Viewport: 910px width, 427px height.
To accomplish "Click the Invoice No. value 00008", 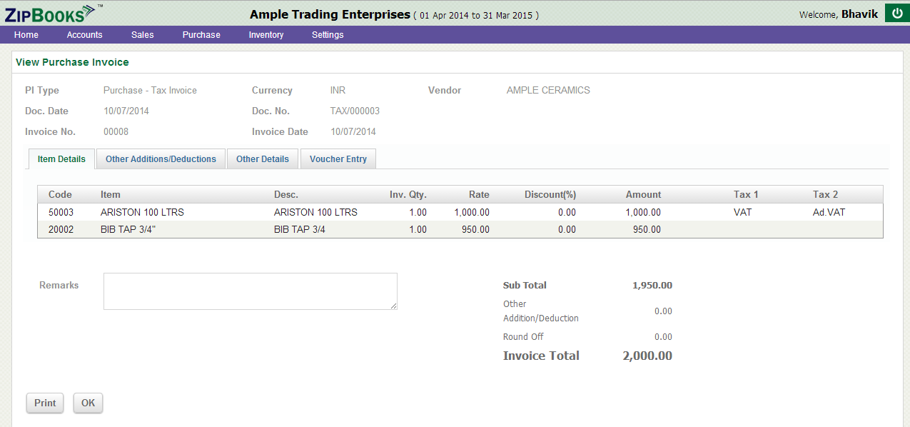I will point(116,131).
